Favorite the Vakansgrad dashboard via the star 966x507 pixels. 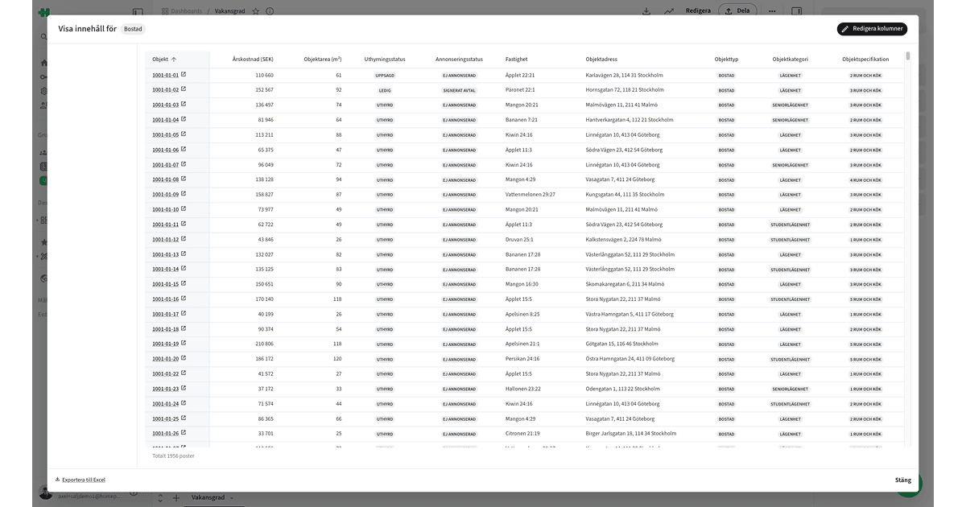tap(255, 11)
